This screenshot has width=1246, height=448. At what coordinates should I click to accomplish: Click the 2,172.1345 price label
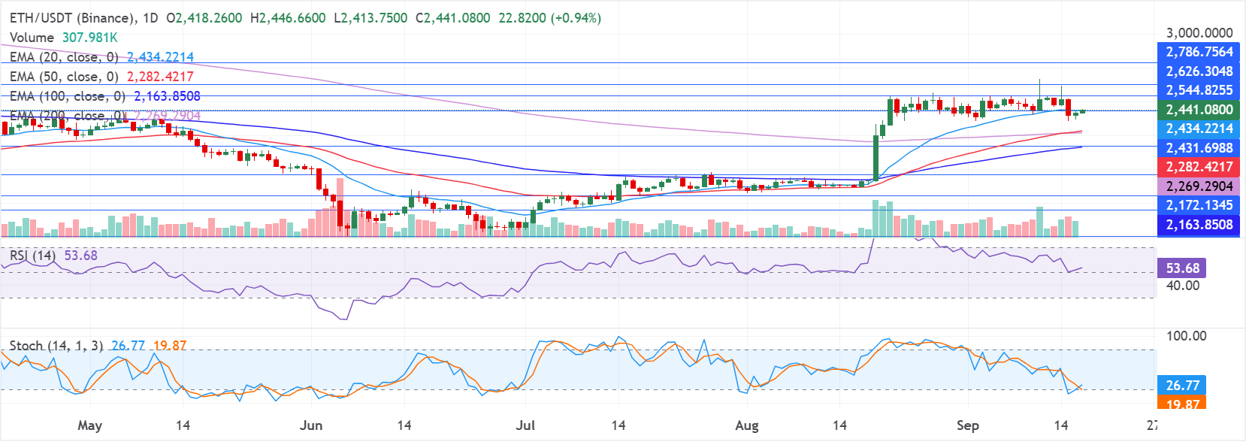coord(1199,205)
